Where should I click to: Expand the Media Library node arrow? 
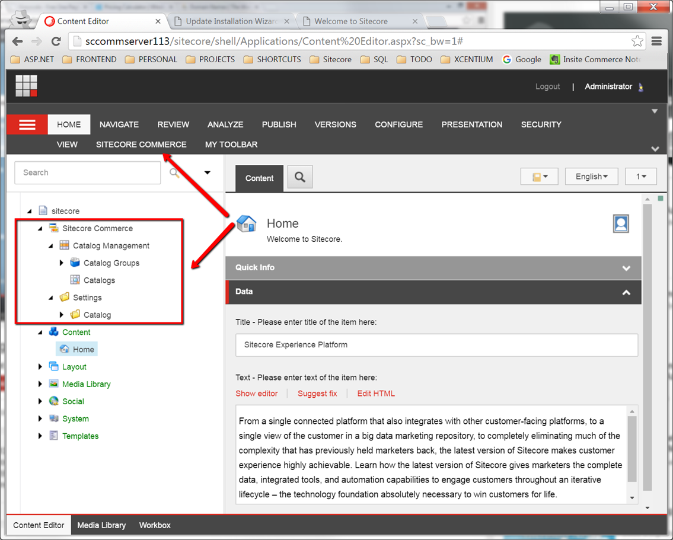click(x=40, y=384)
